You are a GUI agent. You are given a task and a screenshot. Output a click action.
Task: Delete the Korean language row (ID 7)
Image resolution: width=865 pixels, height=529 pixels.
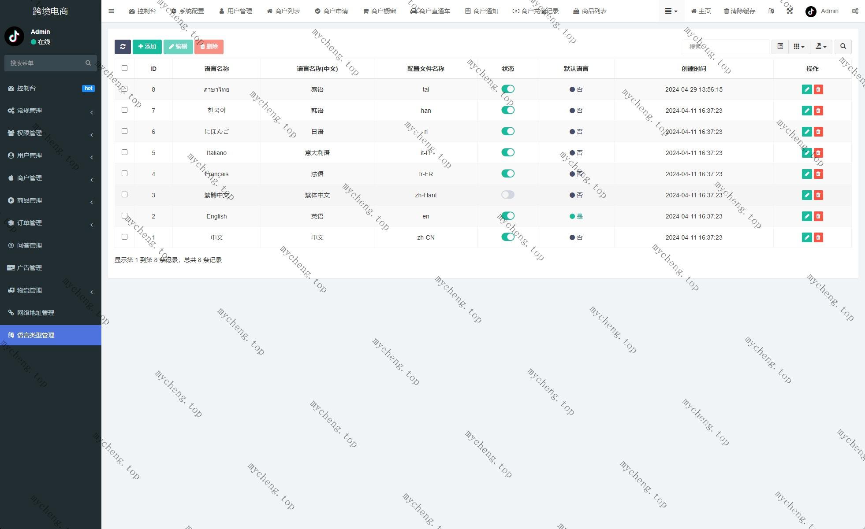[x=818, y=111]
